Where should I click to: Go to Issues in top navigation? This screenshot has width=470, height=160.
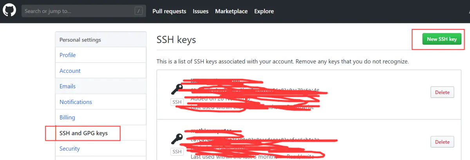coord(201,11)
